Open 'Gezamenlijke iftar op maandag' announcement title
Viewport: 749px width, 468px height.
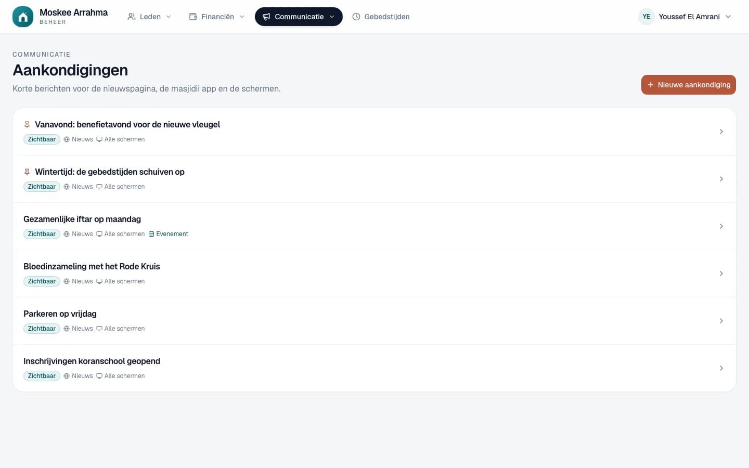click(82, 219)
